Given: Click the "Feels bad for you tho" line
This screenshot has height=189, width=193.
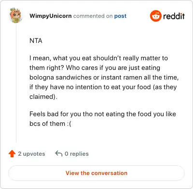Looking at the screenshot, I should coord(103,114).
